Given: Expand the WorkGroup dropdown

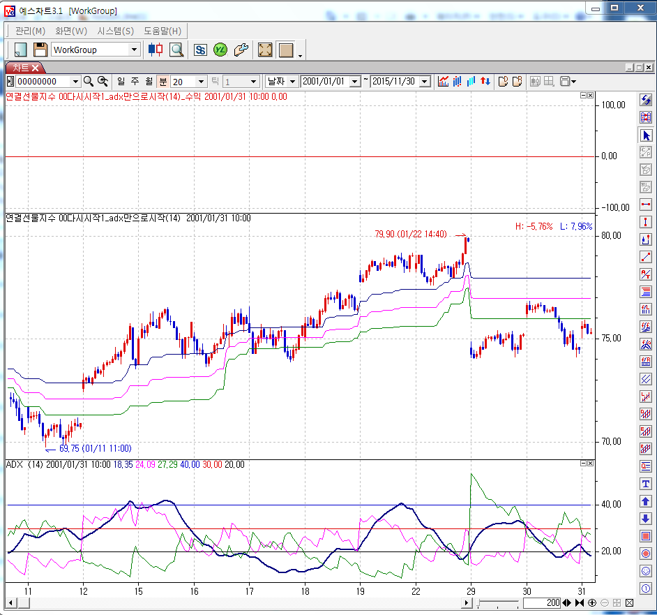Looking at the screenshot, I should coord(134,50).
